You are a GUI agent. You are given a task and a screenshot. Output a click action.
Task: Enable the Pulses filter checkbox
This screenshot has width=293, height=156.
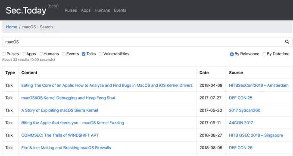tap(4, 54)
